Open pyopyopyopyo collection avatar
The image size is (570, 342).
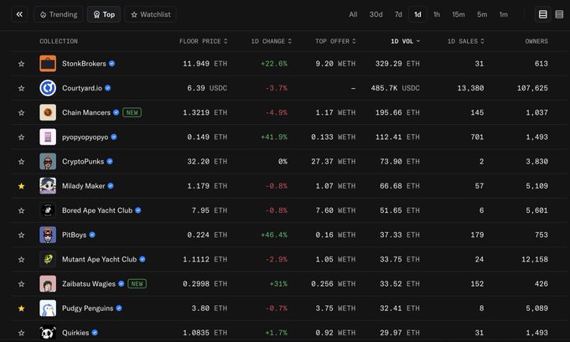(x=48, y=137)
